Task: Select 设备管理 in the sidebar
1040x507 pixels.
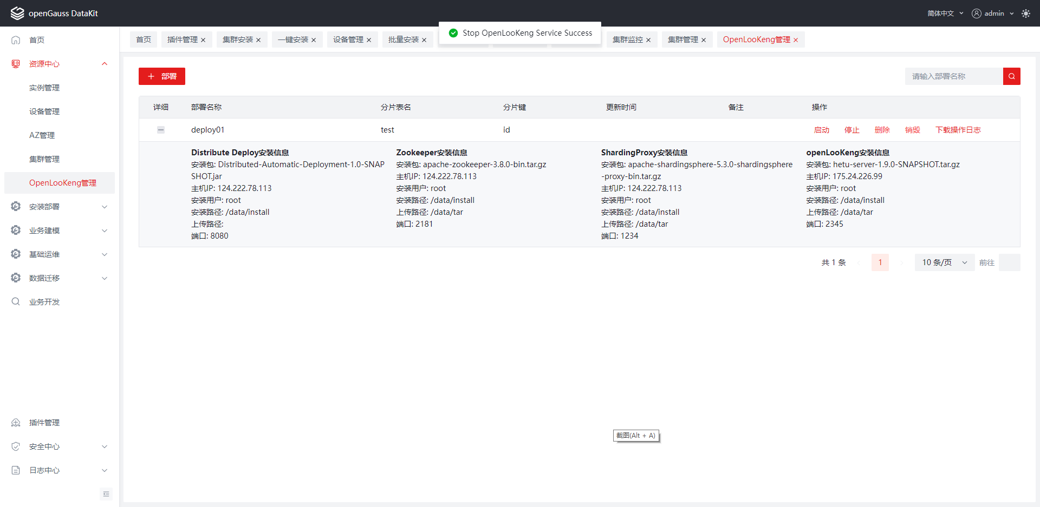Action: pos(44,111)
